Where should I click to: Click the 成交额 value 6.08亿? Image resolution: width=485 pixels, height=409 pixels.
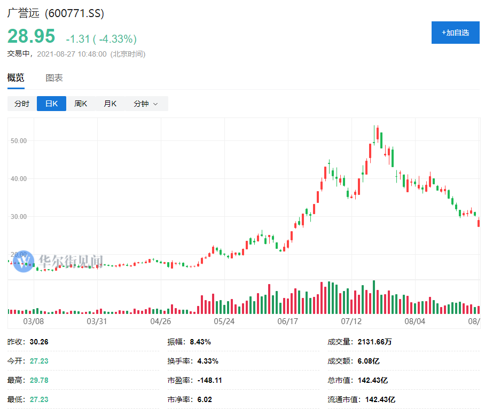click(369, 361)
